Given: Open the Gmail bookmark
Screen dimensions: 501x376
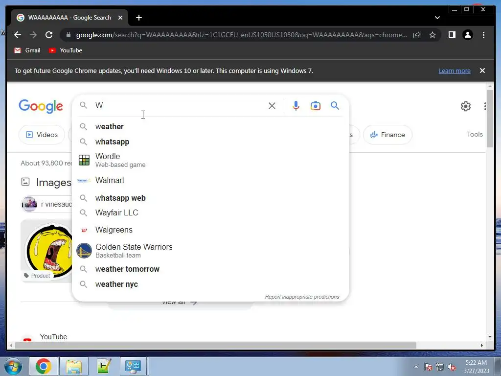Looking at the screenshot, I should [27, 50].
